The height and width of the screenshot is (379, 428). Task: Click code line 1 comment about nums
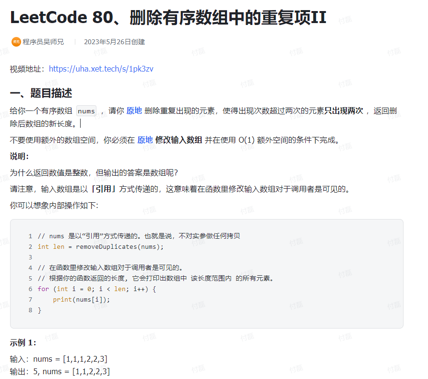click(x=139, y=236)
